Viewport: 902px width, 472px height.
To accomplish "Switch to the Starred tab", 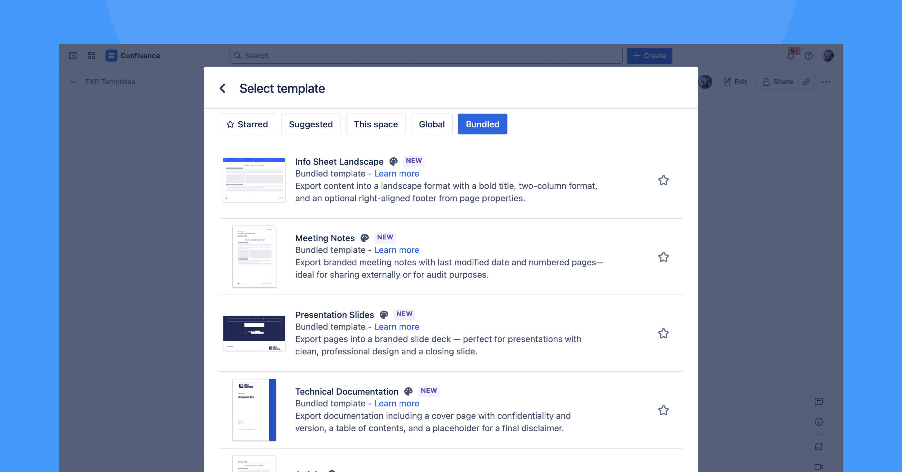I will pyautogui.click(x=247, y=124).
